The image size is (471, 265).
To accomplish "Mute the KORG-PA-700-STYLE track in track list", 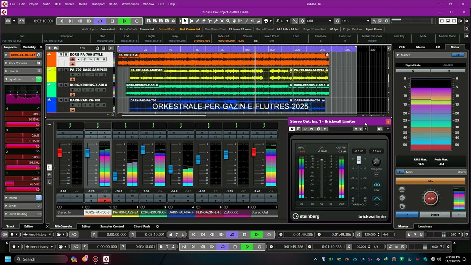I will pos(61,54).
